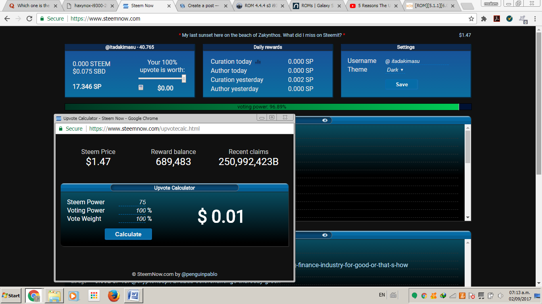Viewport: 542px width, 304px height.
Task: Open the Internet Download Manager tray icon
Action: coord(443,295)
